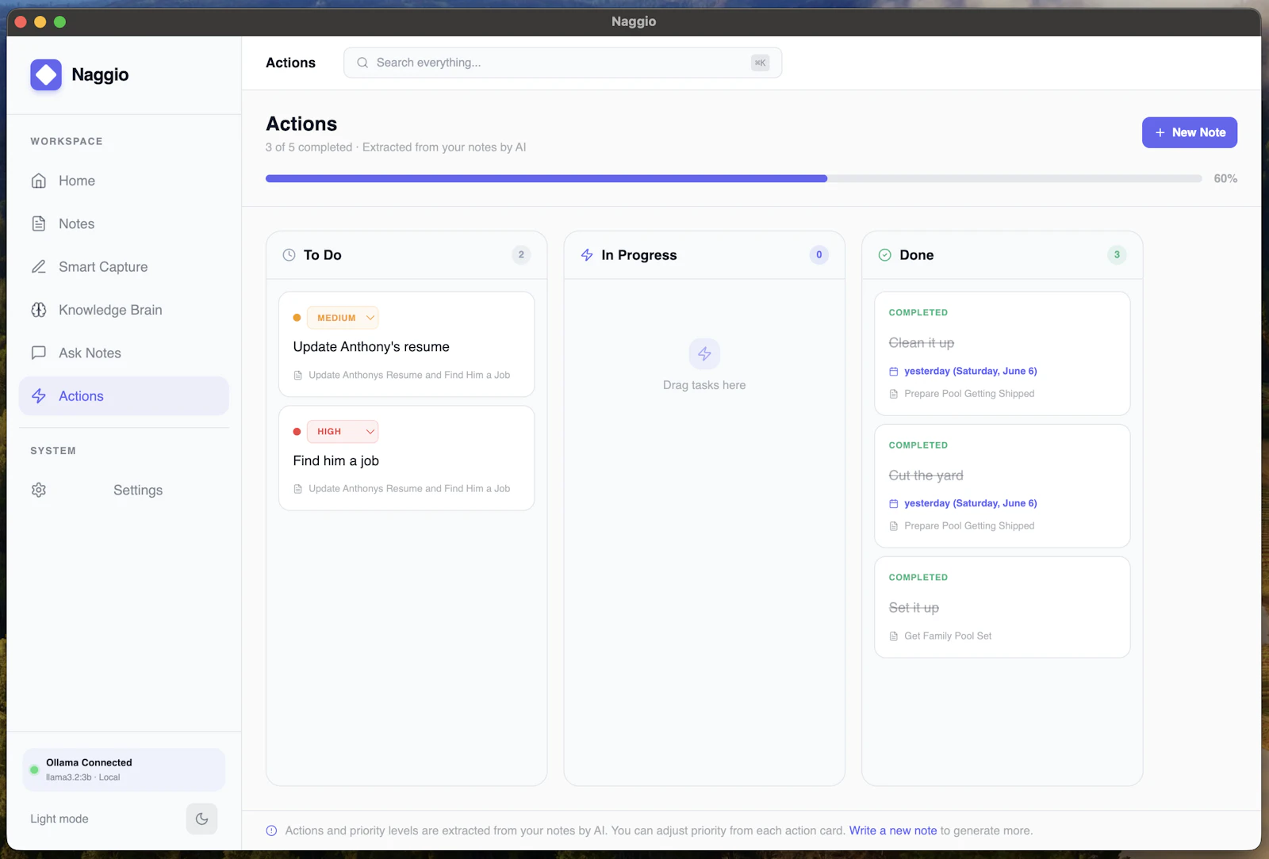The width and height of the screenshot is (1269, 859).
Task: Open the HIGH priority dropdown
Action: point(343,432)
